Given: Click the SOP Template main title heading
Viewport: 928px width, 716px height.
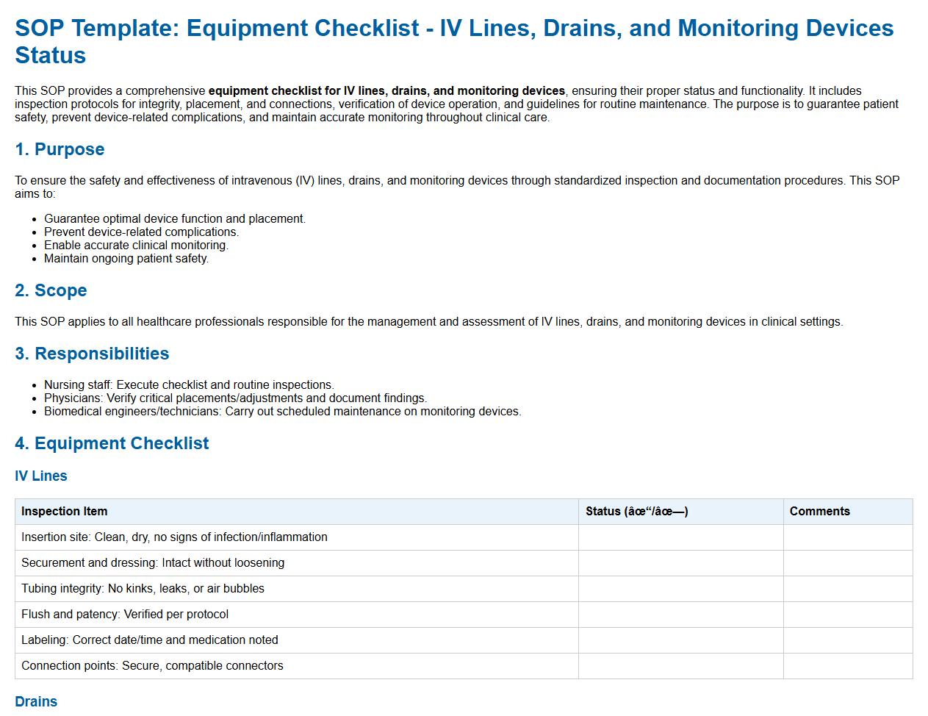Looking at the screenshot, I should point(454,41).
